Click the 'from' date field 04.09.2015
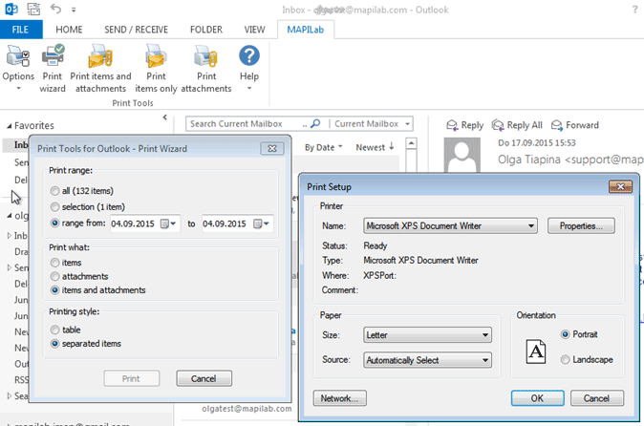The height and width of the screenshot is (426, 644). tap(133, 224)
